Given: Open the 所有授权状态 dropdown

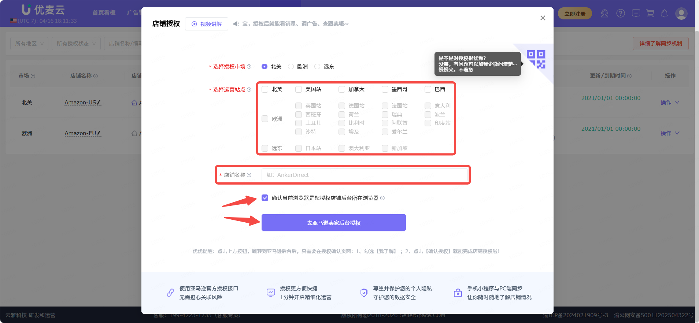Looking at the screenshot, I should click(76, 44).
